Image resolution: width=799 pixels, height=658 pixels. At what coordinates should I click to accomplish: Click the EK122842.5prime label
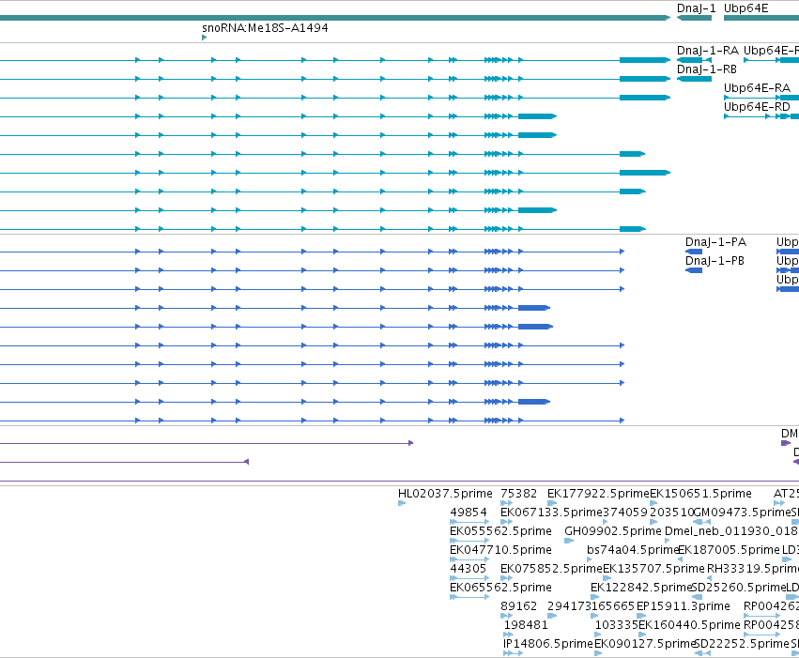point(641,588)
